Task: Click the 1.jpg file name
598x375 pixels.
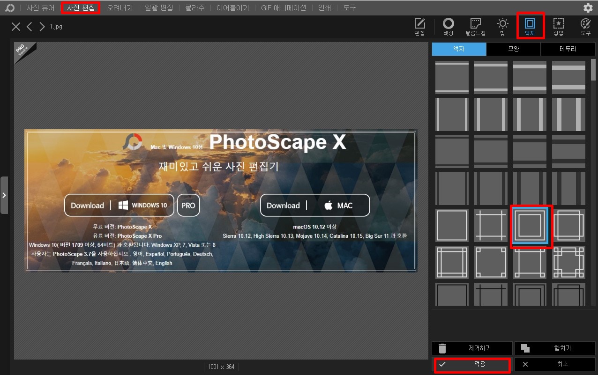Action: click(56, 27)
